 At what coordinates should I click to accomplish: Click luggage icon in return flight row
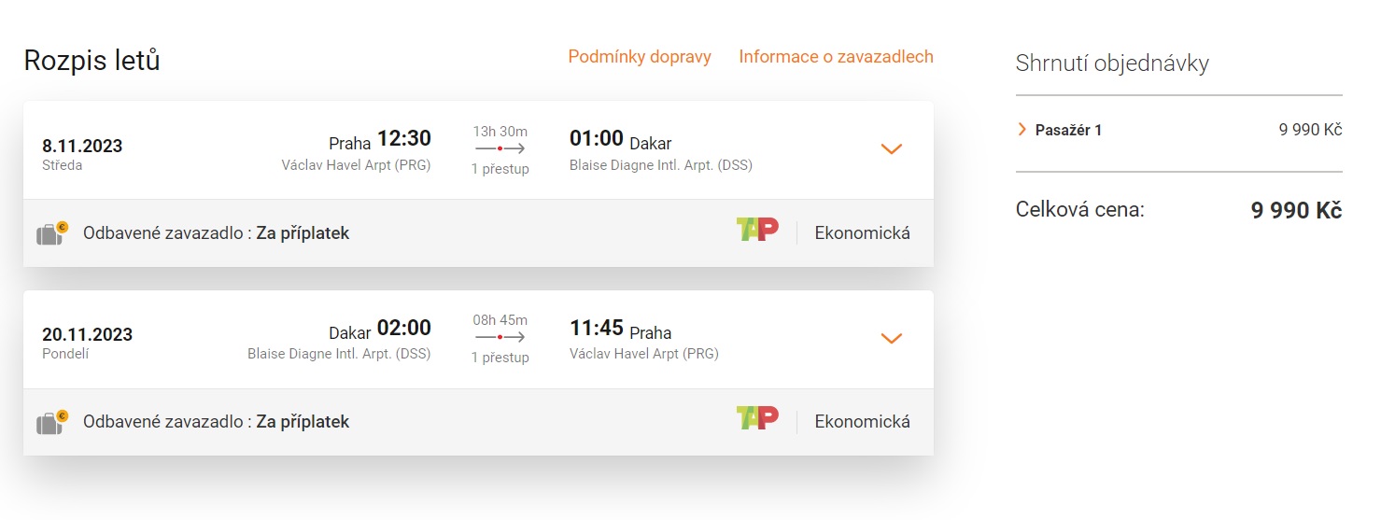[51, 422]
